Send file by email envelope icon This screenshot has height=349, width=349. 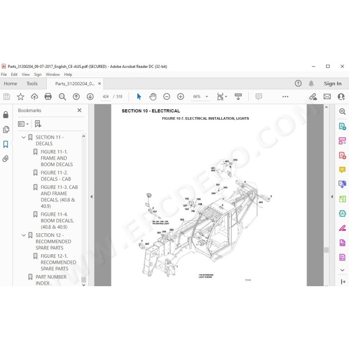click(x=327, y=97)
